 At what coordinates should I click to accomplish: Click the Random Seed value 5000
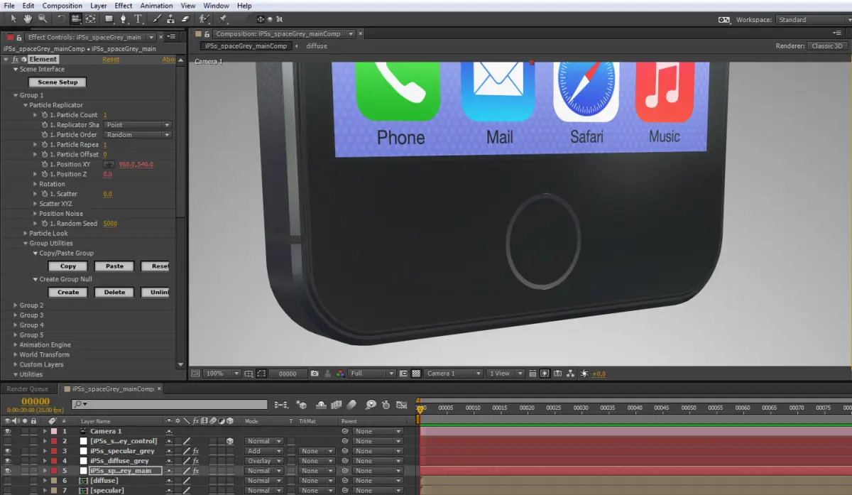pyautogui.click(x=110, y=224)
